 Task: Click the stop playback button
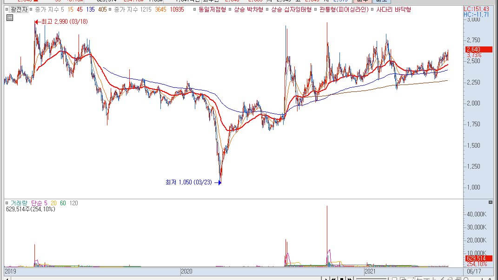coord(341,279)
